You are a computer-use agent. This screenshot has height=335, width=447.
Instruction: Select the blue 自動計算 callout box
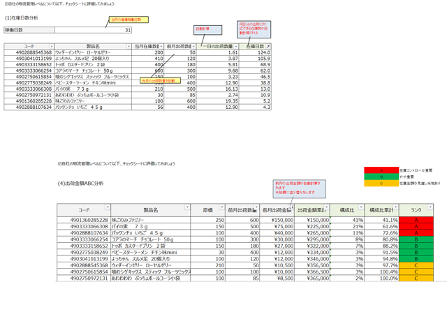pos(203,29)
